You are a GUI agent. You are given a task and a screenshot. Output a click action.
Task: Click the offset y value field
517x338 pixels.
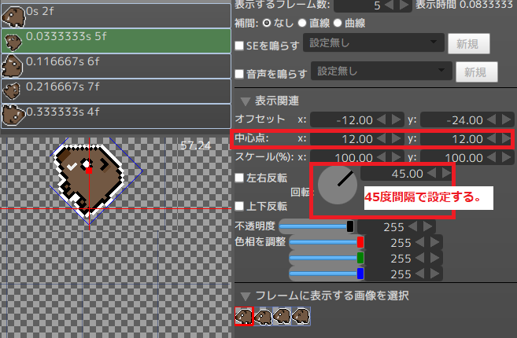(452, 120)
